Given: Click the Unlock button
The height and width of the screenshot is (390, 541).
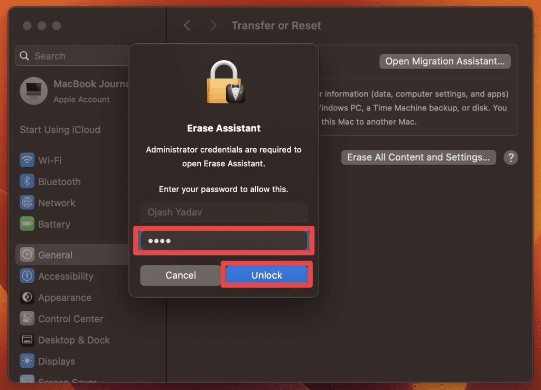Looking at the screenshot, I should point(267,275).
